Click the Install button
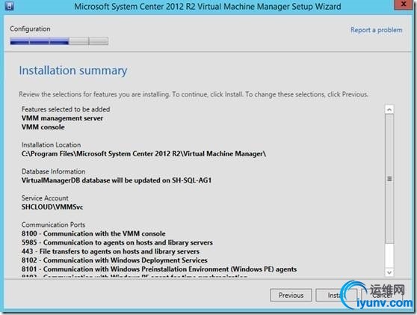 336,295
